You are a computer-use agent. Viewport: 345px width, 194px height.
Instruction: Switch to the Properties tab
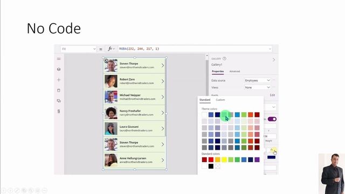click(x=218, y=72)
